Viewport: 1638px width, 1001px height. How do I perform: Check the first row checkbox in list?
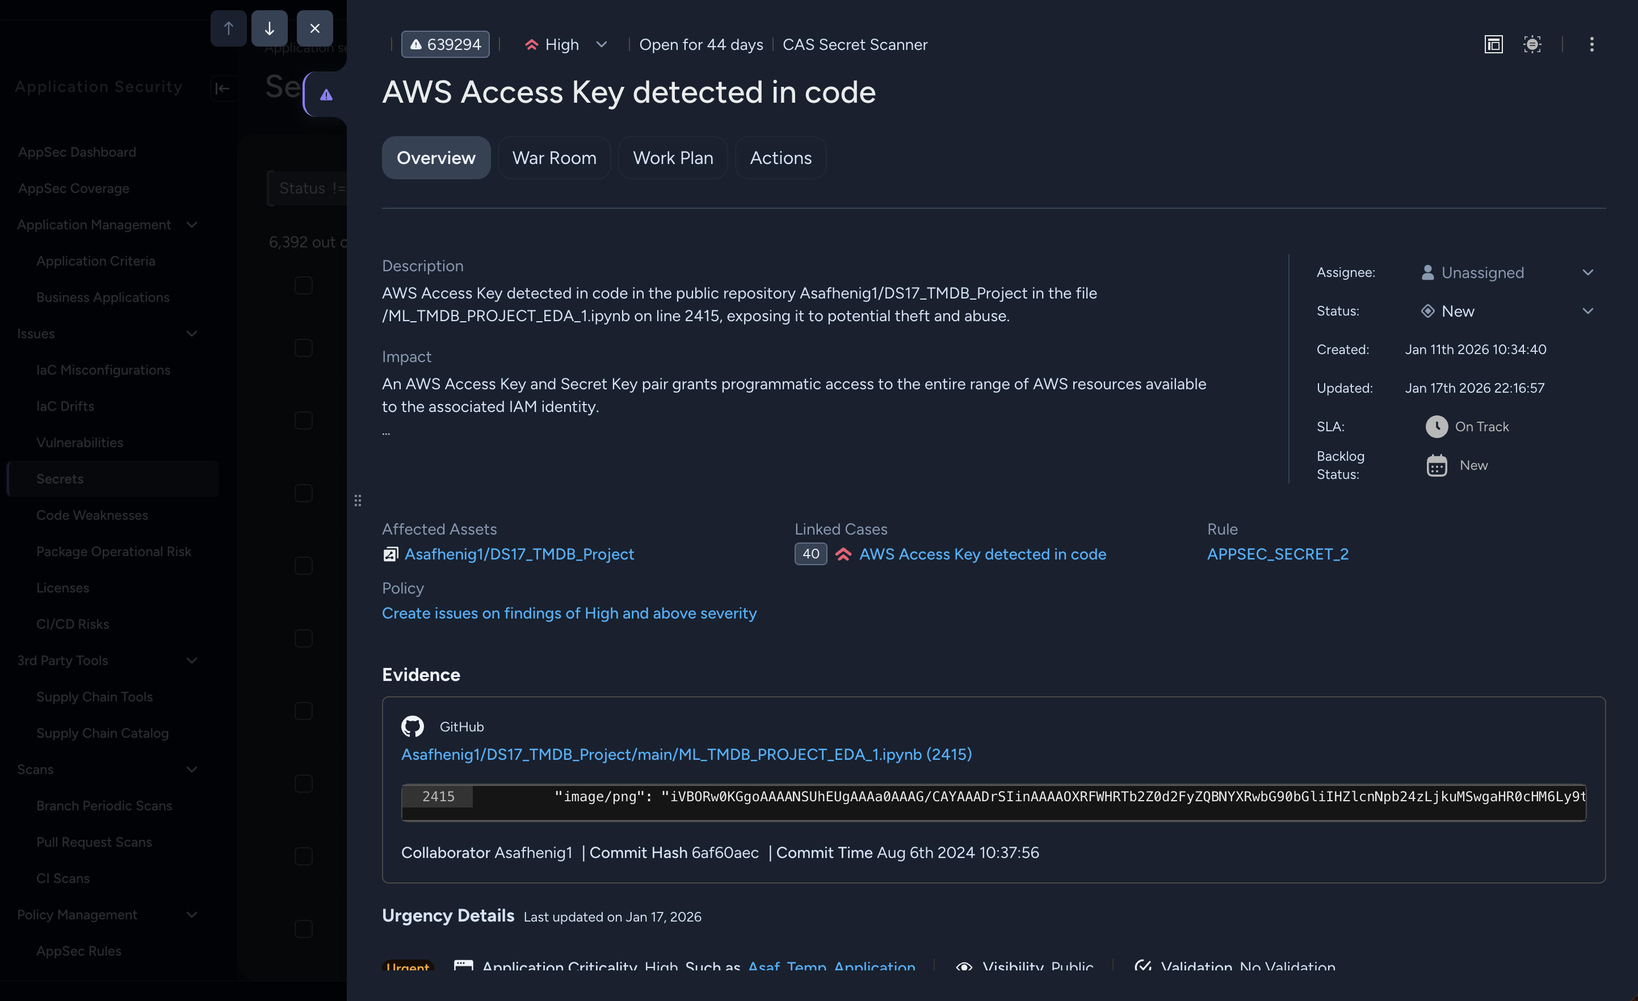[x=303, y=286]
